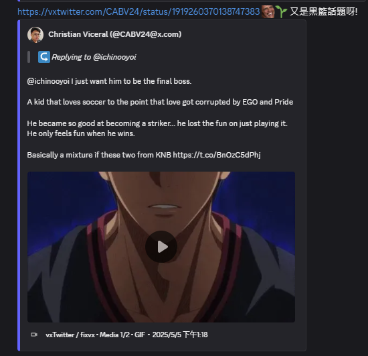368x356 pixels.
Task: Click the 'He only feels fun when he wins' line
Action: 81,133
